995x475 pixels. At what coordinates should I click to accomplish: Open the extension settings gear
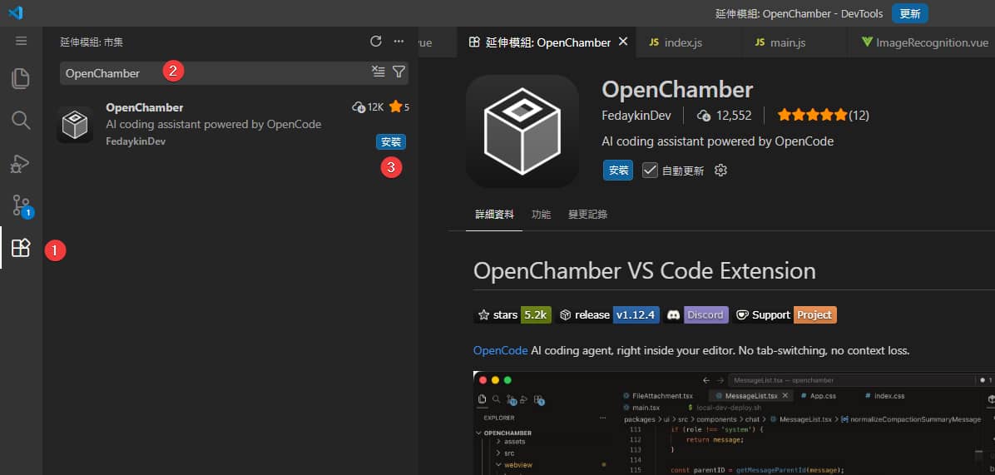[720, 170]
